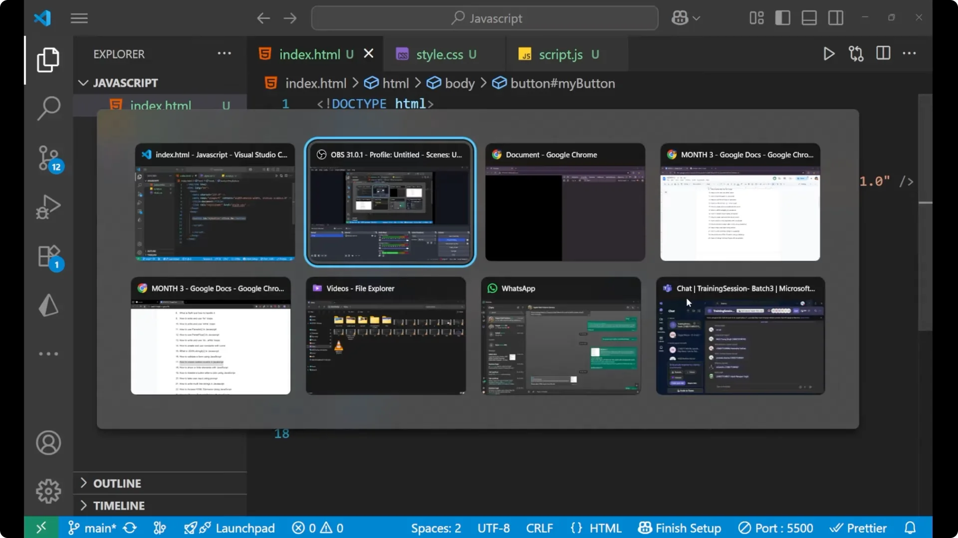Toggle the Primary Side Bar layout button
The image size is (958, 538).
pyautogui.click(x=782, y=18)
